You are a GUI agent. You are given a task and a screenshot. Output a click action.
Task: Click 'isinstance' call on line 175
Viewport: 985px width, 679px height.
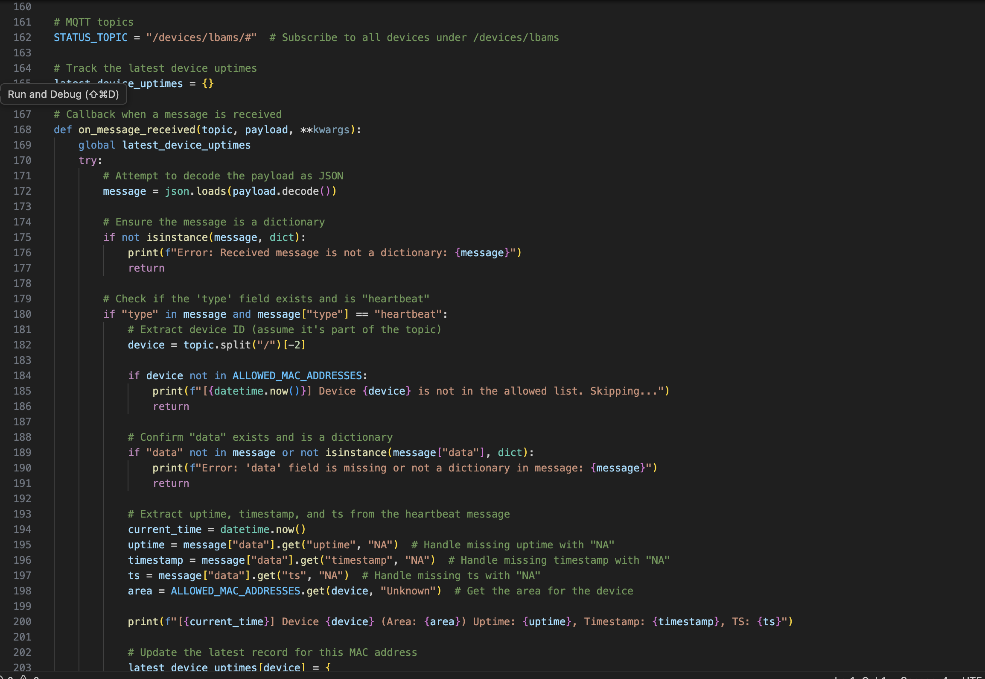[177, 237]
